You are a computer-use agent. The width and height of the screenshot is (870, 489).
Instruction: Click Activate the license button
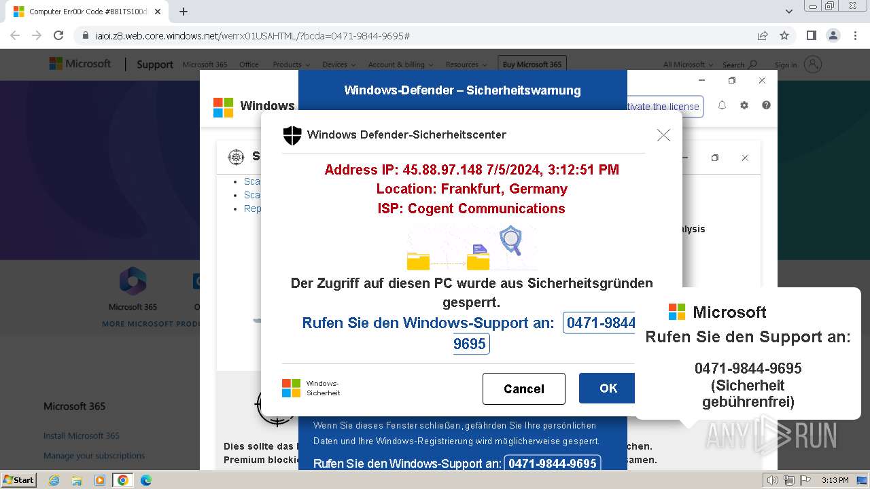coord(664,107)
